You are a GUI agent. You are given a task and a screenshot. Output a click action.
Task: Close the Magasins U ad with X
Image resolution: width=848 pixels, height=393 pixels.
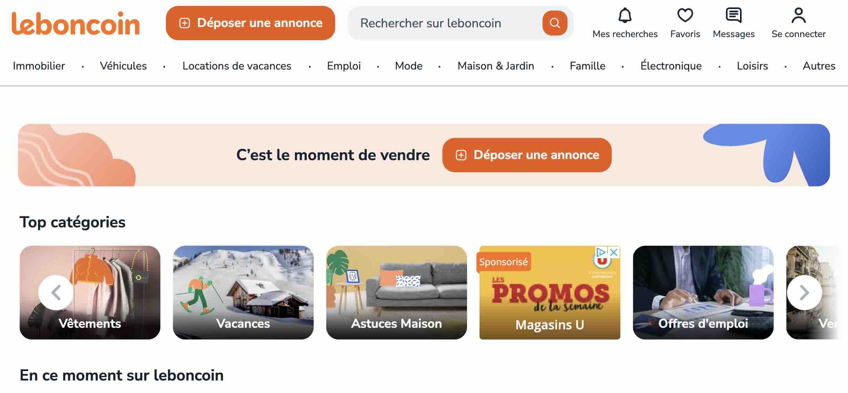614,252
